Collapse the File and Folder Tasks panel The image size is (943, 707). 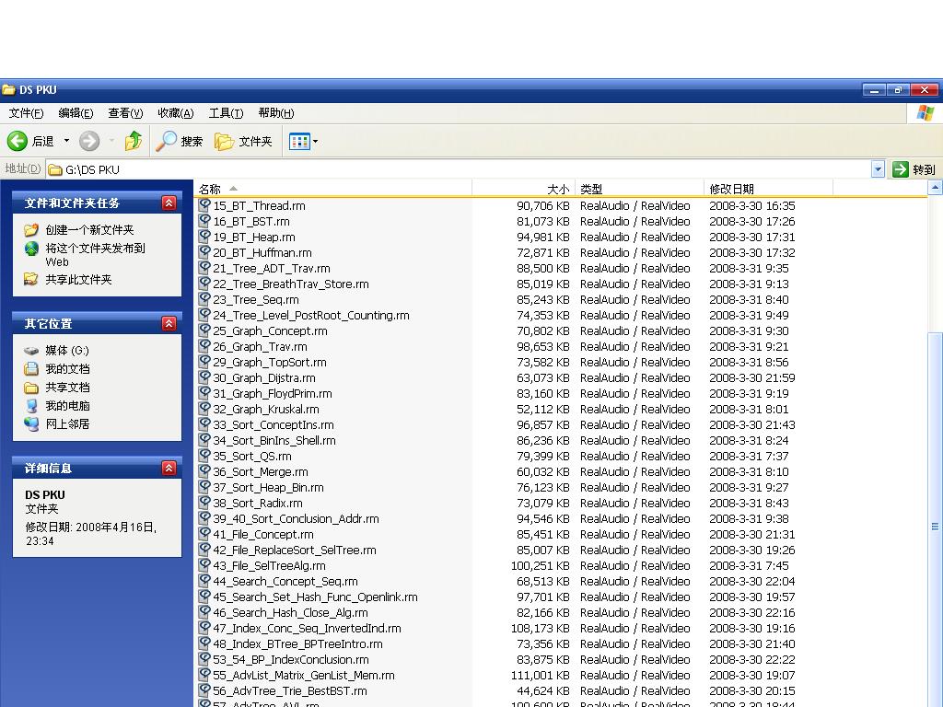169,203
